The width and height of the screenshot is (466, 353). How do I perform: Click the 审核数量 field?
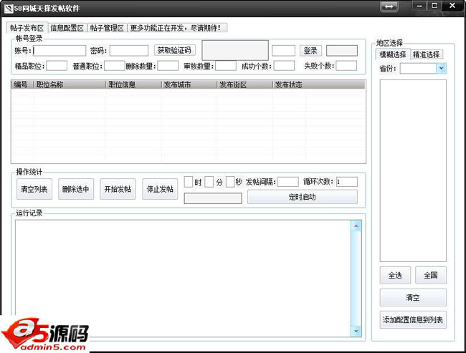[x=226, y=66]
